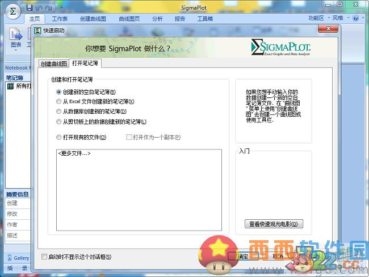Viewport: 369px width, 277px height.
Task: Open the 曲线图页 ribbon tab
Action: click(x=129, y=19)
